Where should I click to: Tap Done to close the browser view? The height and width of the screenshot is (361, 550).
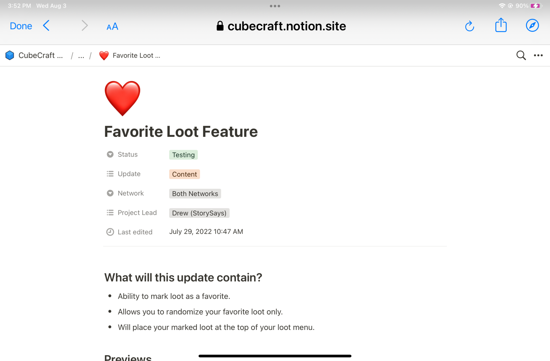[x=21, y=26]
